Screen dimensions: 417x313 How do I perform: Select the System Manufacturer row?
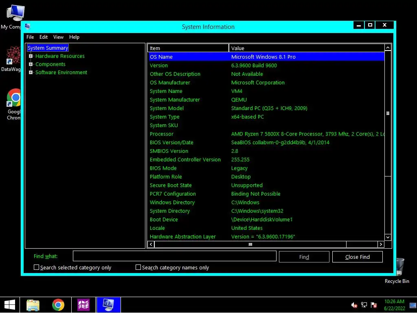266,99
